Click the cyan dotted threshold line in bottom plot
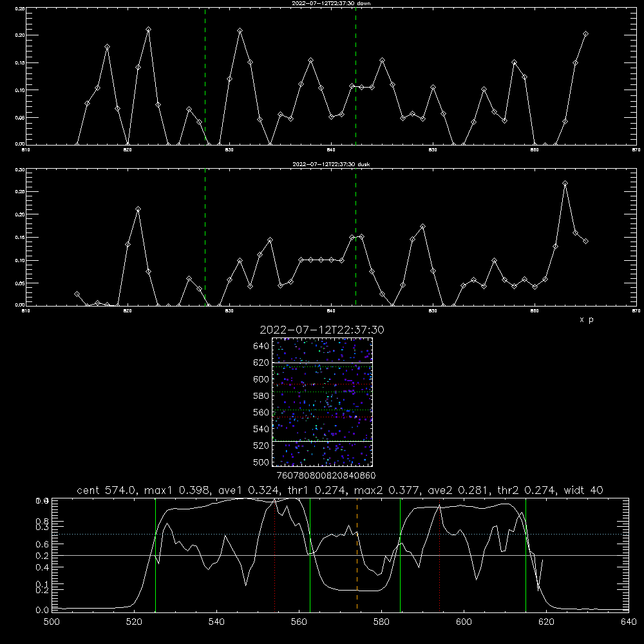Screen dimensions: 644x644 click(340, 535)
